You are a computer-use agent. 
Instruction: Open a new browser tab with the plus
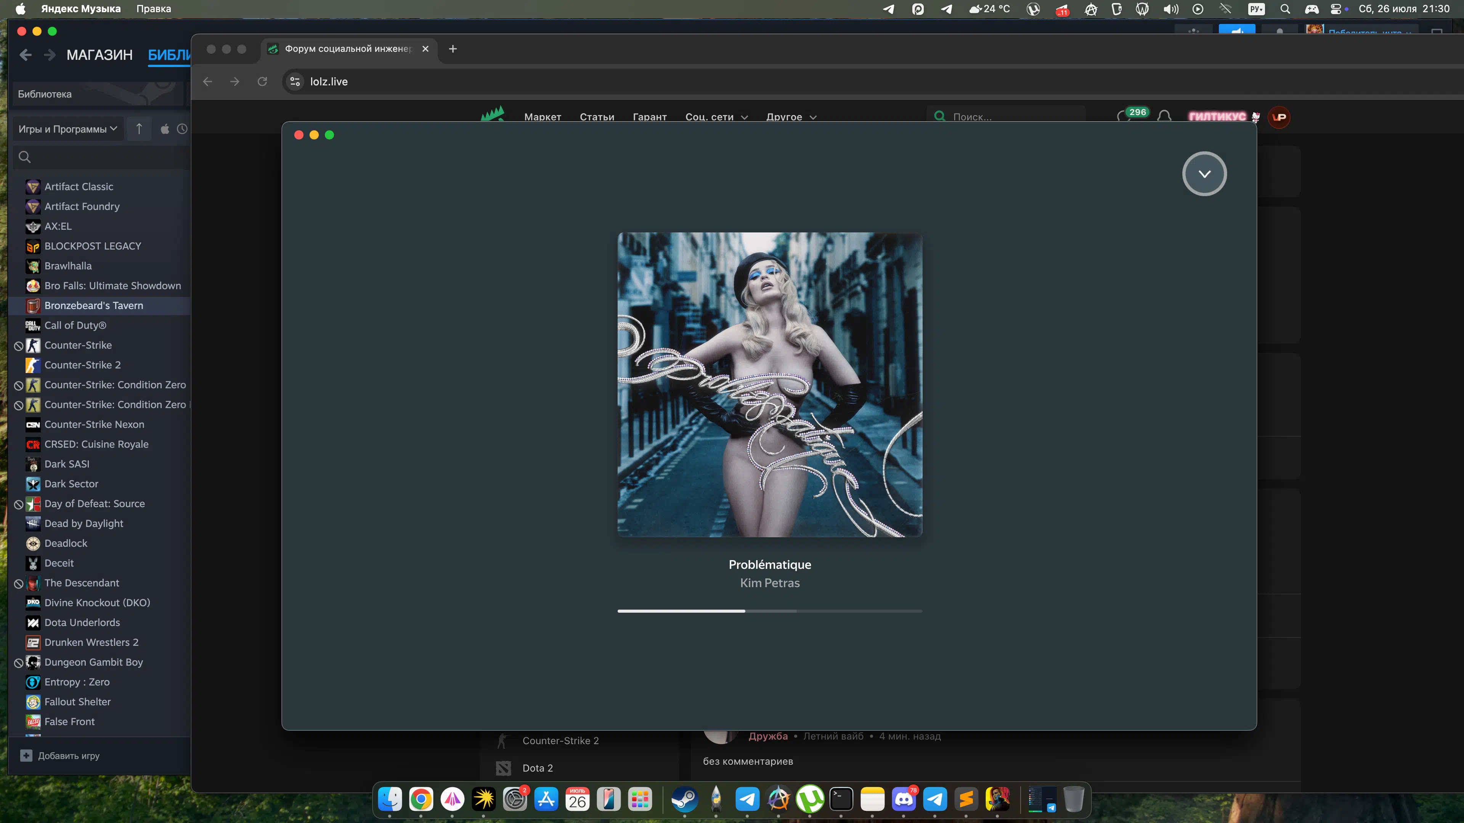[x=453, y=49]
